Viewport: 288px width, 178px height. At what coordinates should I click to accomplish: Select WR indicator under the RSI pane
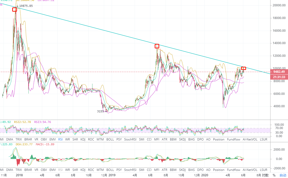point(67,139)
